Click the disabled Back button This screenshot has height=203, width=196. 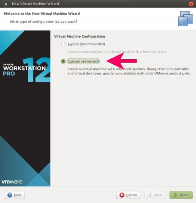click(x=155, y=195)
